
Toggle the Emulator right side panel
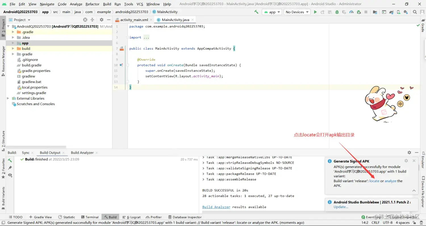[x=423, y=160]
